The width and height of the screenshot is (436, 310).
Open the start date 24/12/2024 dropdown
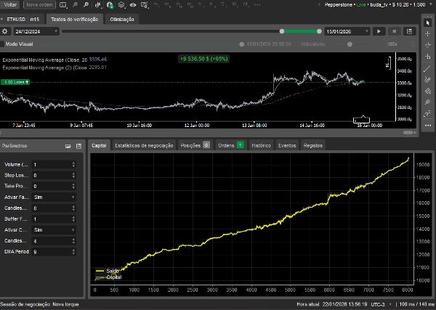55,31
